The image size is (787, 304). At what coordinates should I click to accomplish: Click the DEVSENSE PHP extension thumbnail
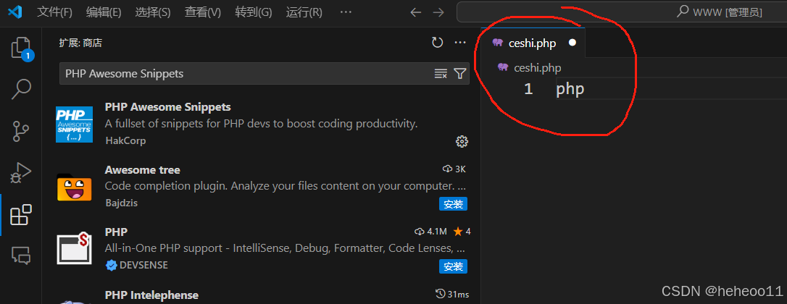[75, 249]
